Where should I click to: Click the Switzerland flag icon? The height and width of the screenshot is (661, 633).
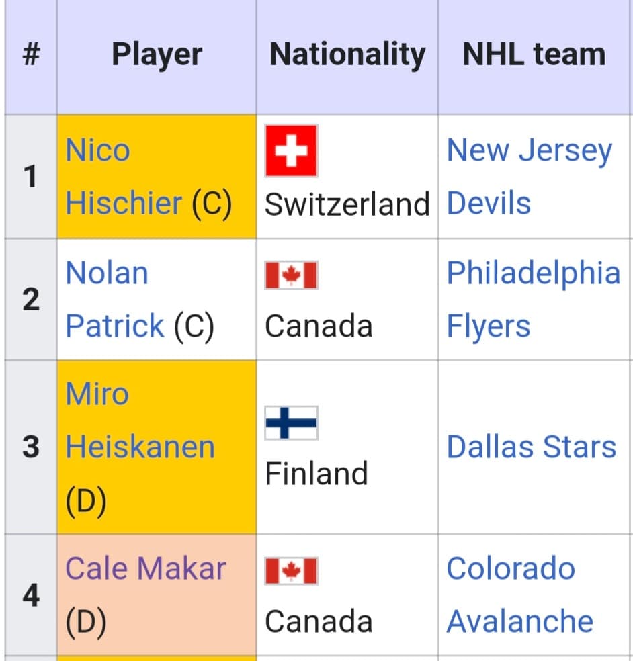[291, 150]
